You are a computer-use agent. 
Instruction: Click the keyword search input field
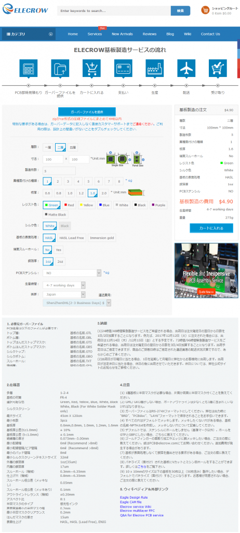(x=114, y=11)
